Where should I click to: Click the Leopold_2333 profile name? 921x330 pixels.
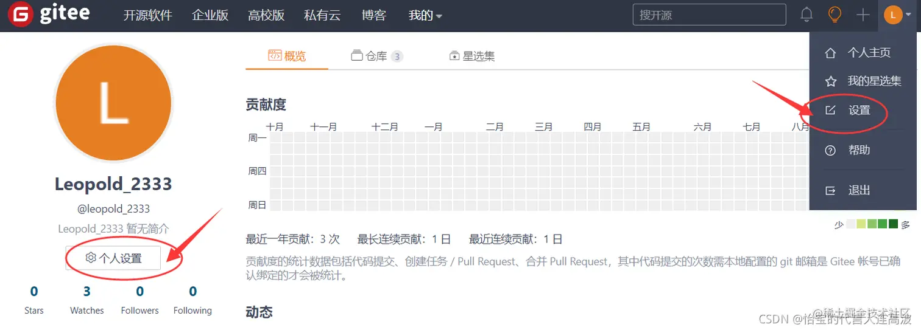(x=113, y=184)
